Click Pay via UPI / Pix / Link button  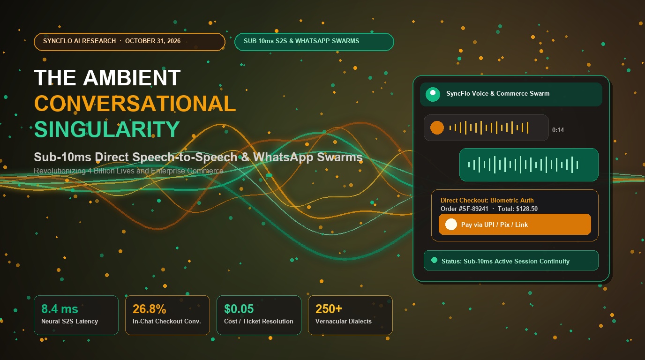pos(515,225)
